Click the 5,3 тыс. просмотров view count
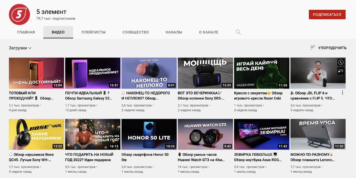This screenshot has width=356, height=178. [x=80, y=167]
